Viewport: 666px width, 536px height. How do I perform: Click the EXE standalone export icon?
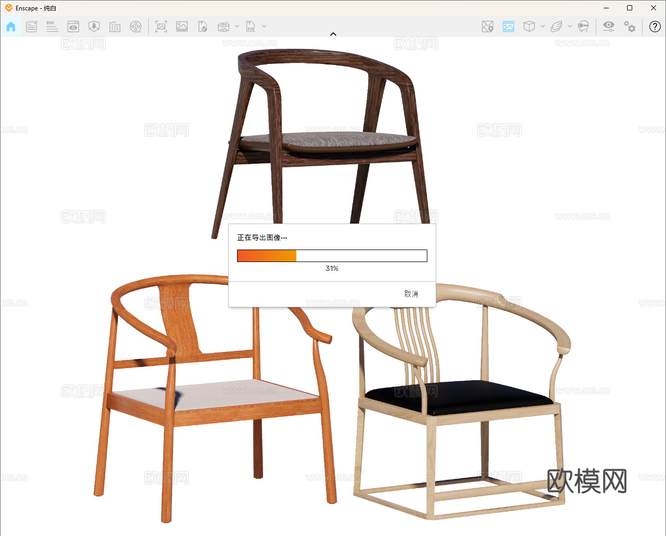[251, 27]
